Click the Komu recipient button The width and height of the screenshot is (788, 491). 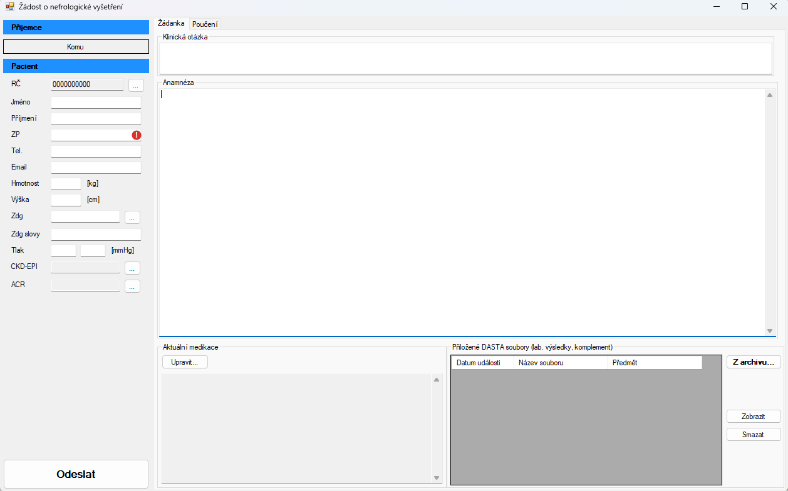tap(76, 47)
